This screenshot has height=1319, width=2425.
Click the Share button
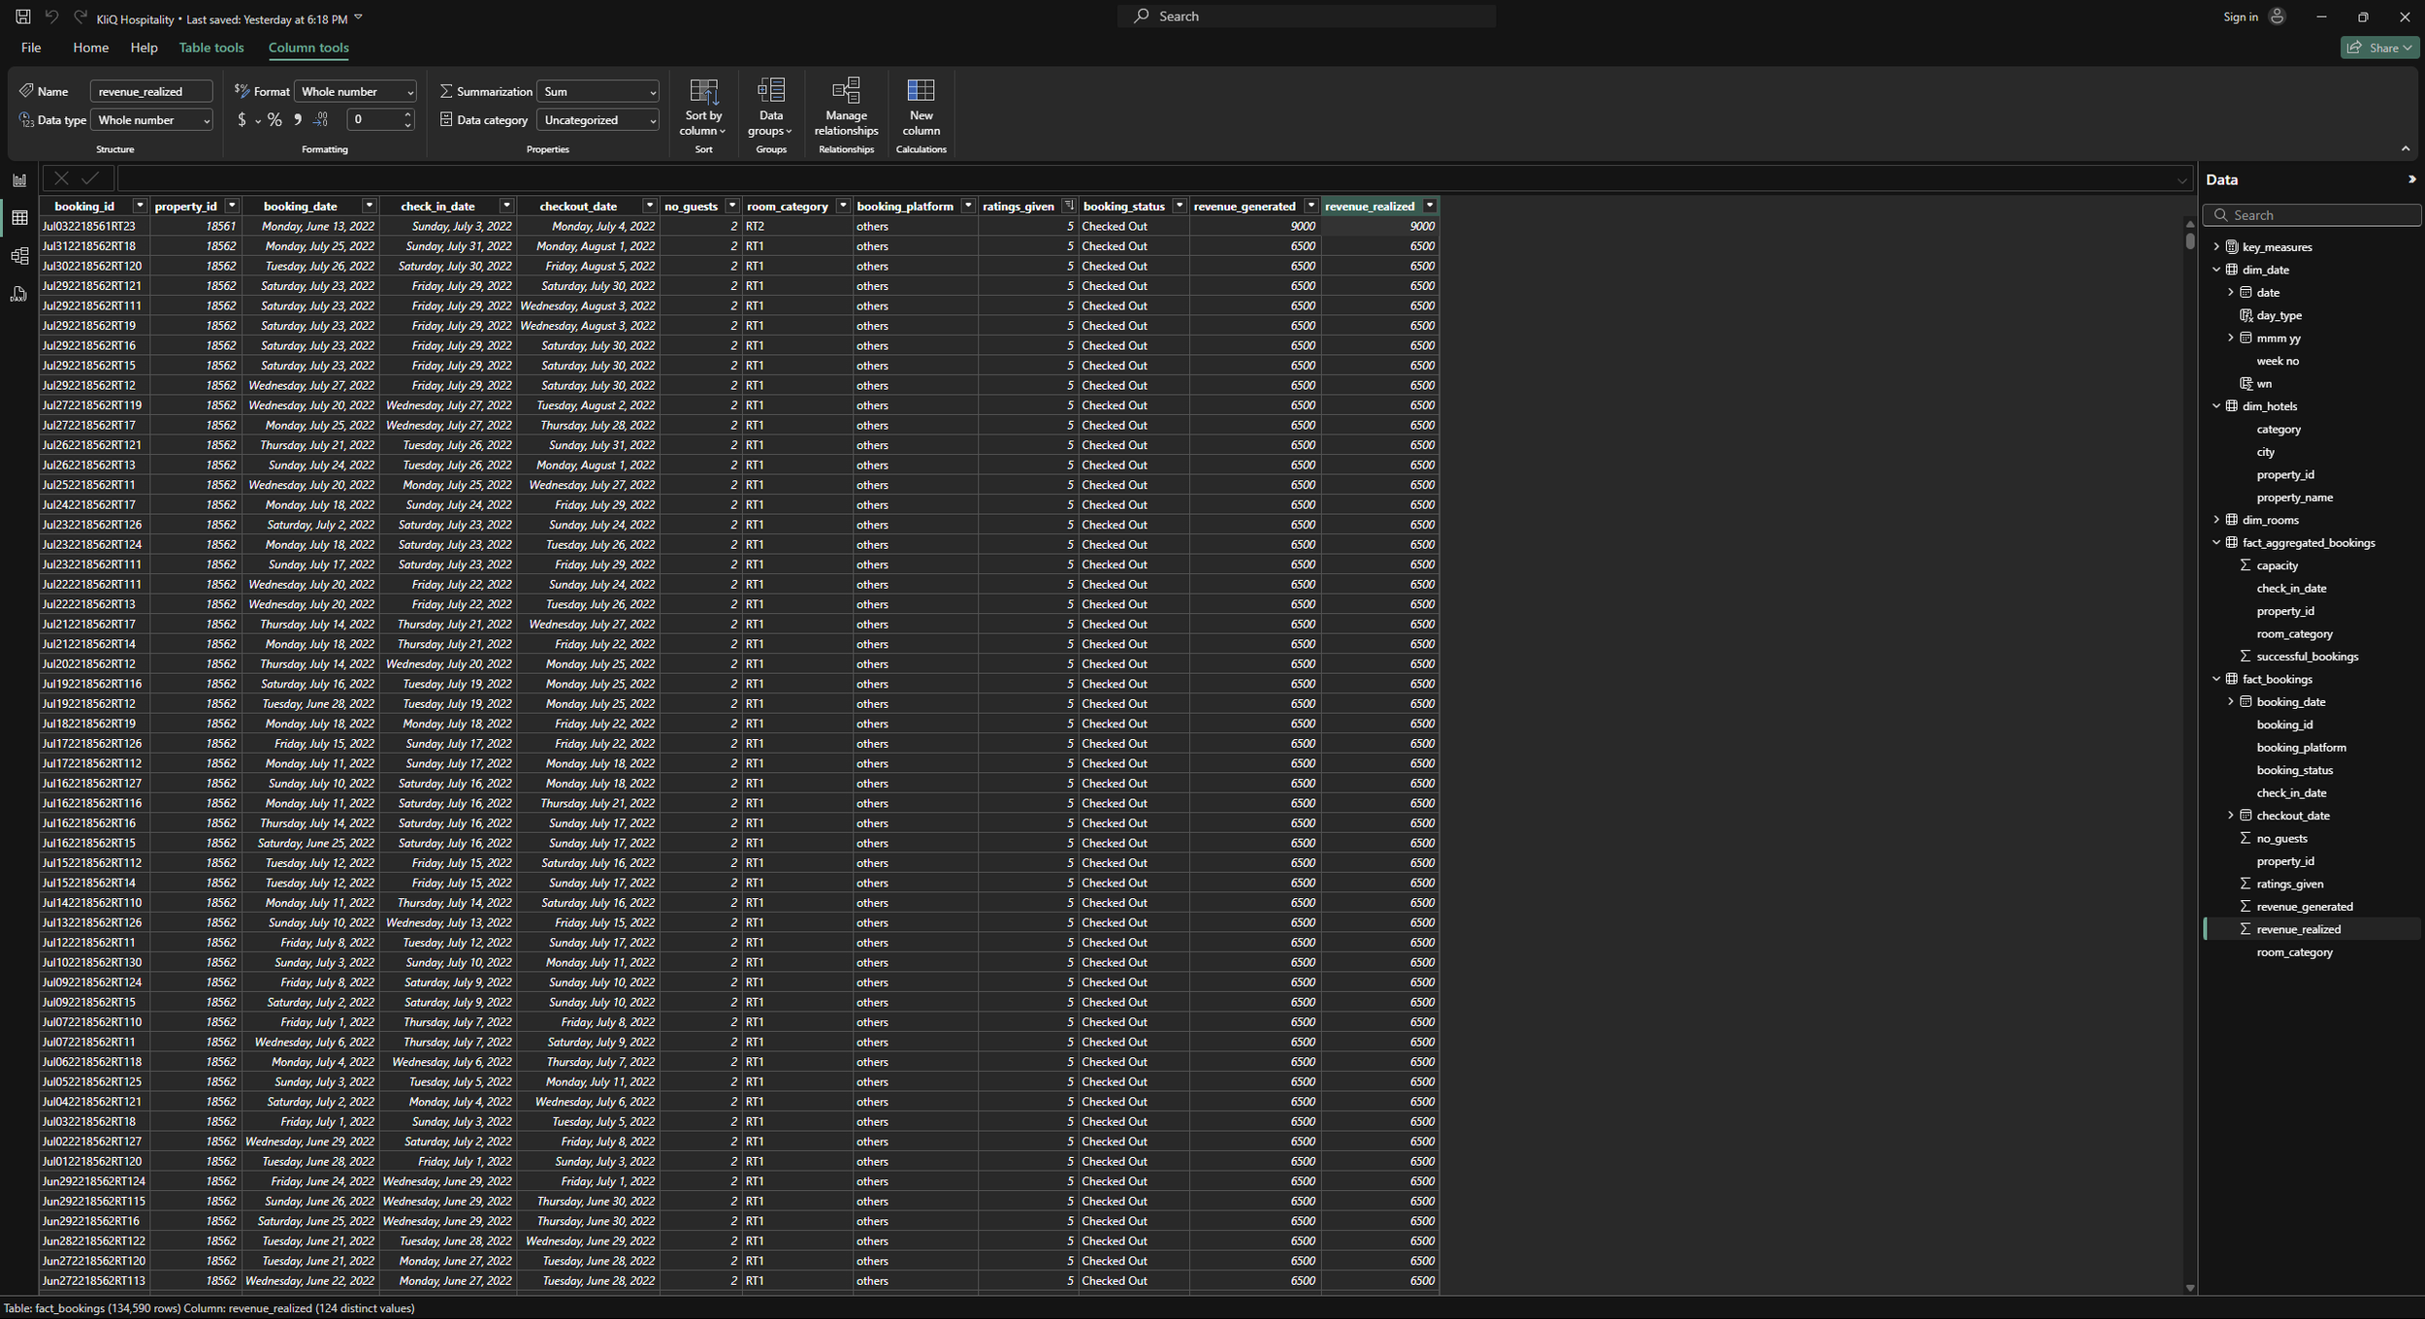[2378, 48]
